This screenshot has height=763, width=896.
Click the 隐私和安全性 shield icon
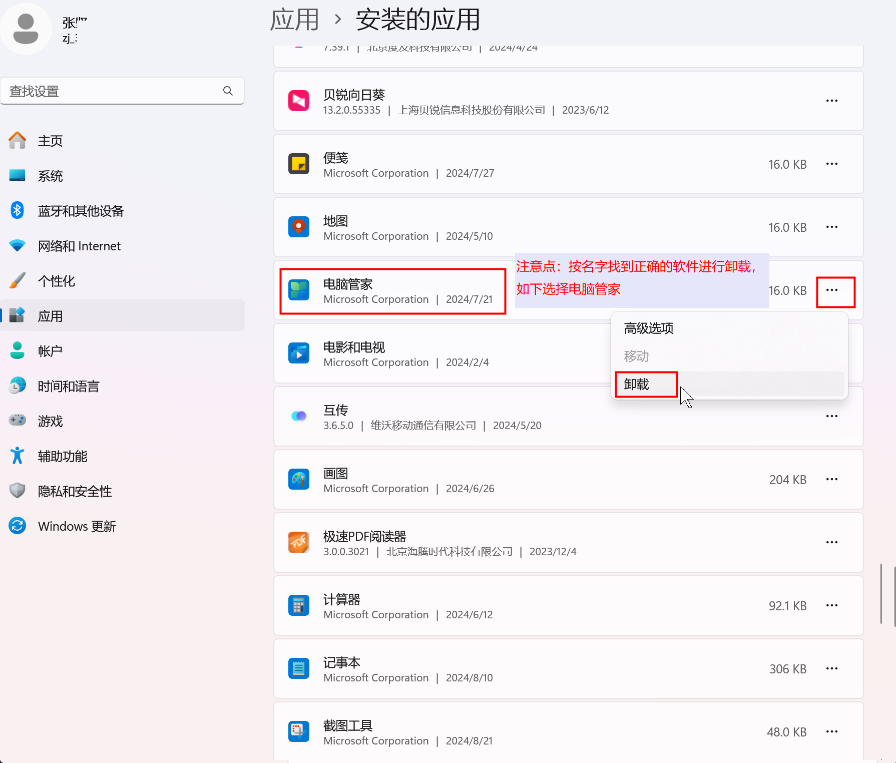coord(18,491)
